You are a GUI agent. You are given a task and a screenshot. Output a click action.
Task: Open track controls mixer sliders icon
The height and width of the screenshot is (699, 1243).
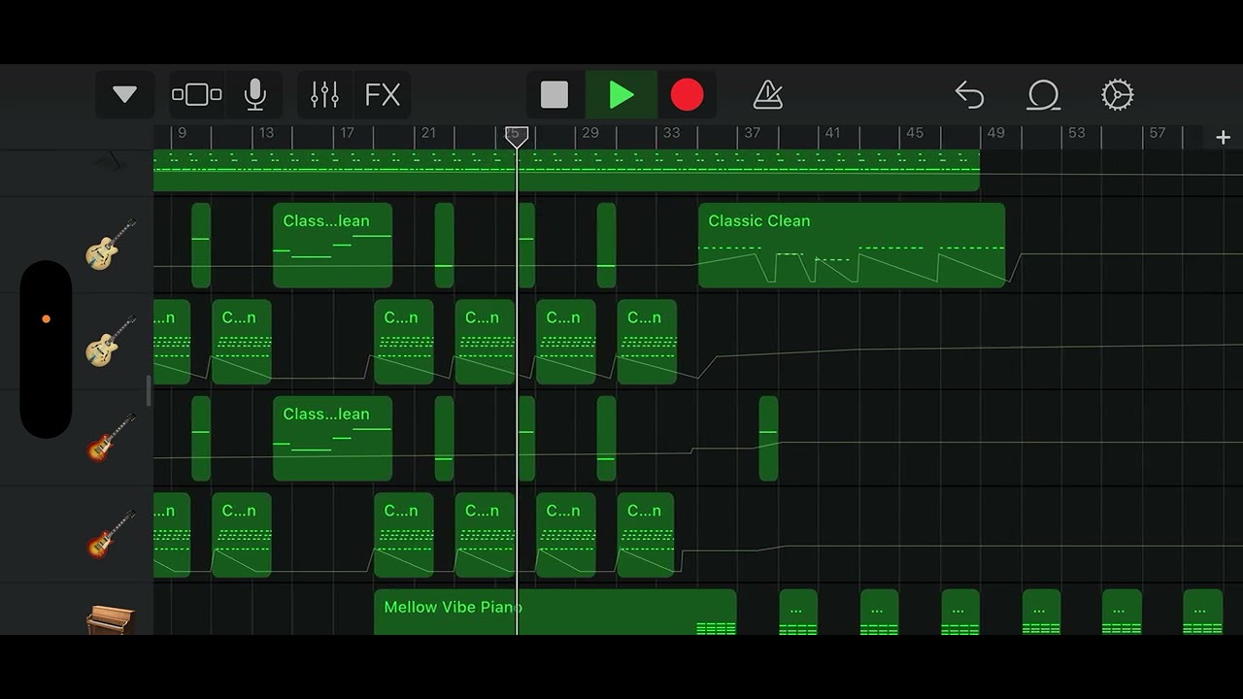[x=324, y=95]
